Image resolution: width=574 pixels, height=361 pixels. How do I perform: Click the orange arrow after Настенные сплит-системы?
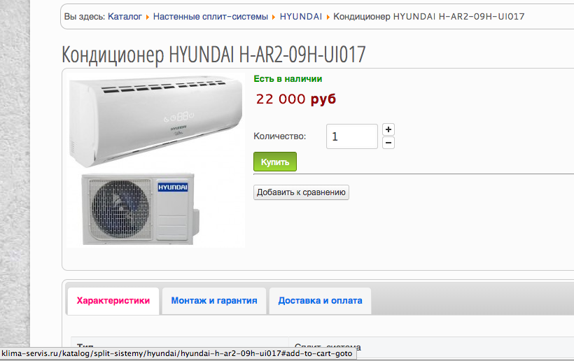point(274,17)
